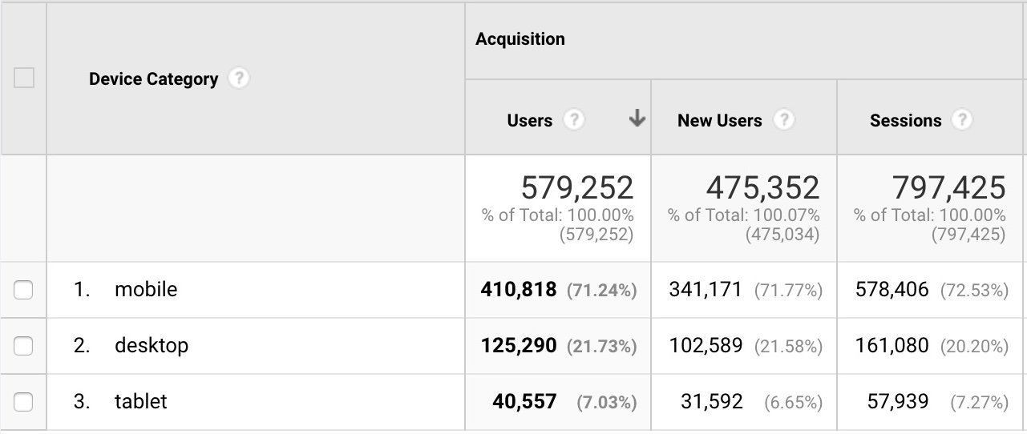This screenshot has height=434, width=1027.
Task: Select desktop new users value 102,589
Action: 706,345
